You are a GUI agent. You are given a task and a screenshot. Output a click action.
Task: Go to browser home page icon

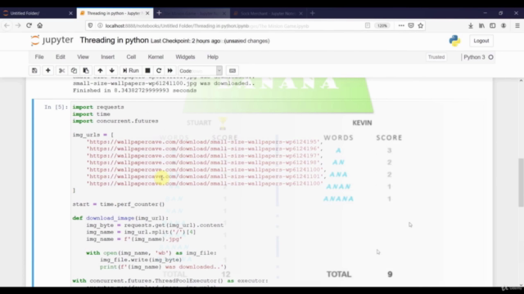pyautogui.click(x=40, y=25)
